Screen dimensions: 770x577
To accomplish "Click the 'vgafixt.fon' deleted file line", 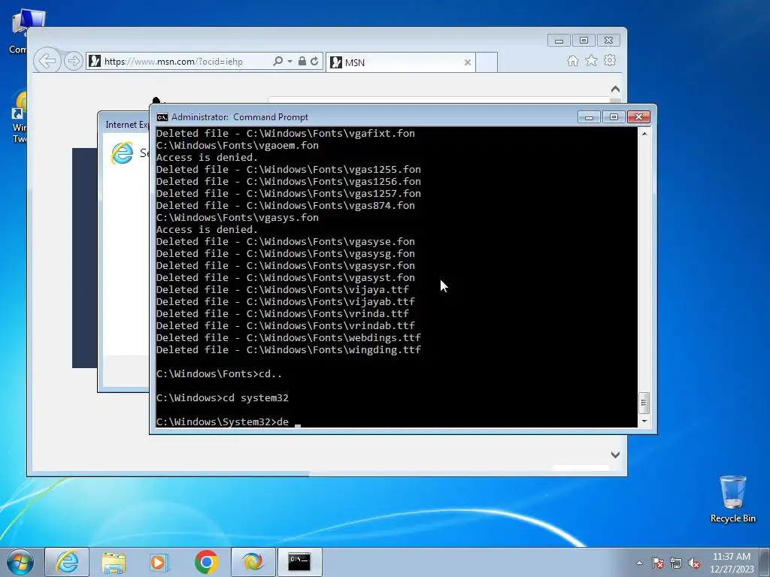I will click(x=285, y=134).
